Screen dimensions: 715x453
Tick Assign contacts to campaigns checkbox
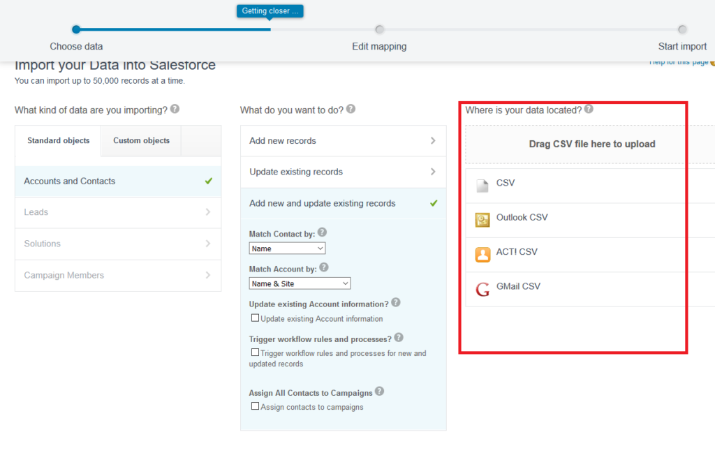[255, 406]
